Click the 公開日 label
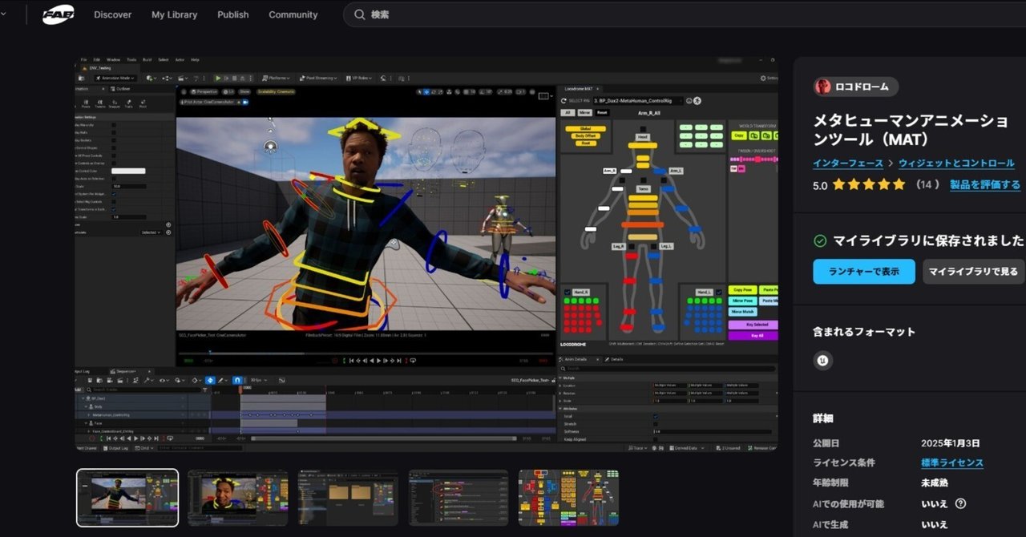The height and width of the screenshot is (537, 1026). tap(828, 443)
